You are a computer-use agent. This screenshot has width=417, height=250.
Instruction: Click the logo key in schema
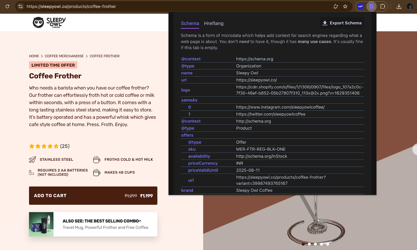[x=186, y=90]
